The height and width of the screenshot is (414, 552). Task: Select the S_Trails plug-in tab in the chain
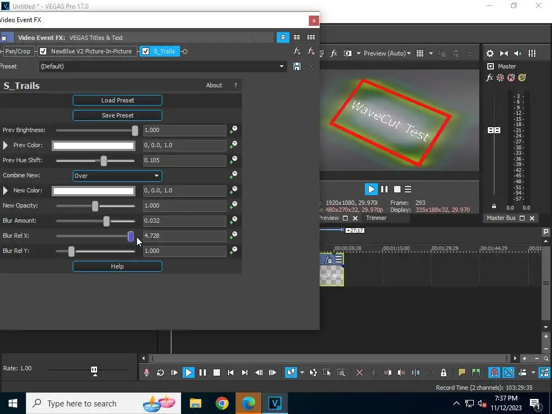164,51
